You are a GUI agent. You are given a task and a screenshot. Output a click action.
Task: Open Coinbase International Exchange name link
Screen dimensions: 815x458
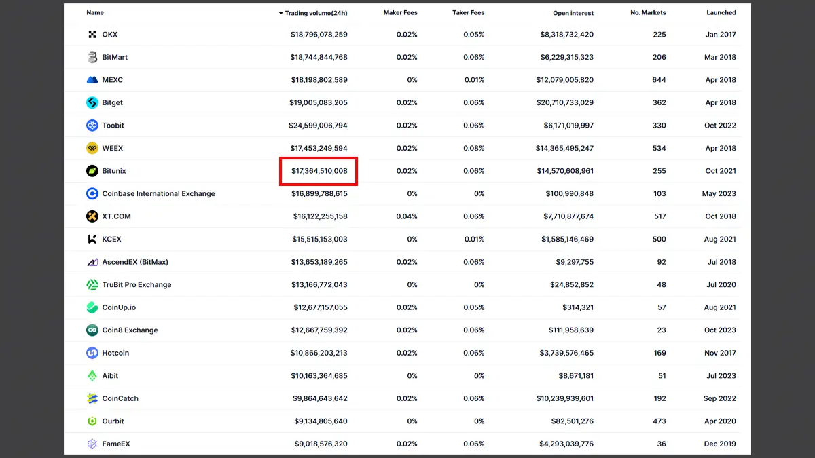tap(159, 193)
